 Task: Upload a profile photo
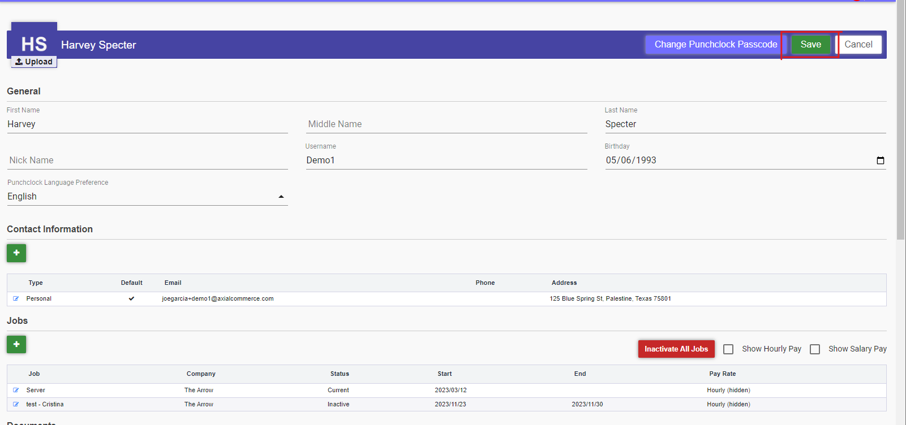(34, 62)
